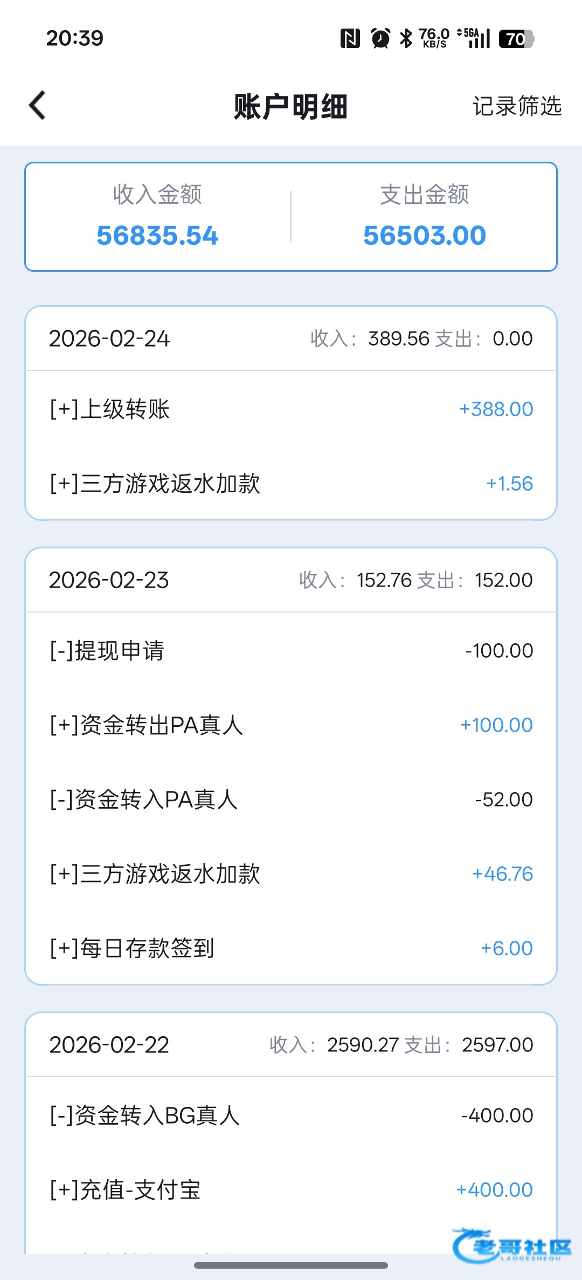Open the 充值-支付宝 +400.00 record
This screenshot has width=582, height=1280.
(x=291, y=1190)
